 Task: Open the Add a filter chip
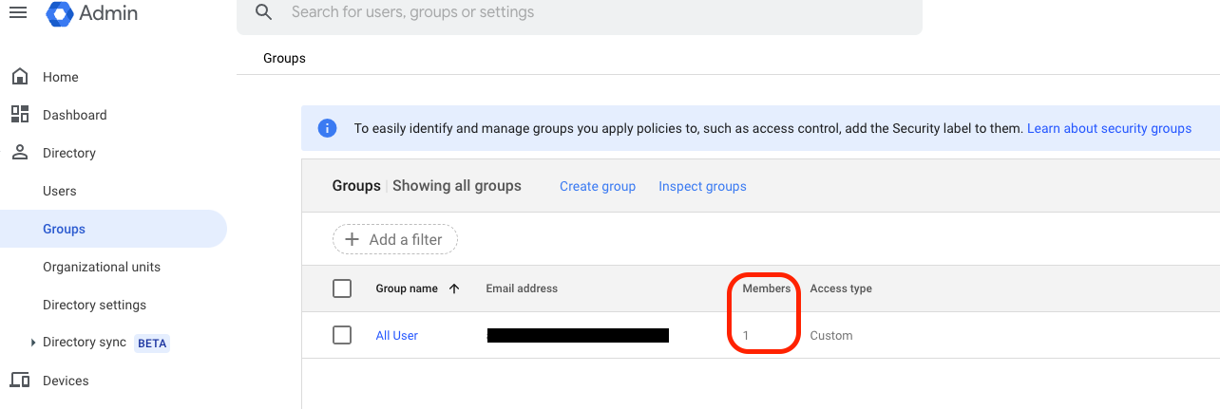click(395, 239)
